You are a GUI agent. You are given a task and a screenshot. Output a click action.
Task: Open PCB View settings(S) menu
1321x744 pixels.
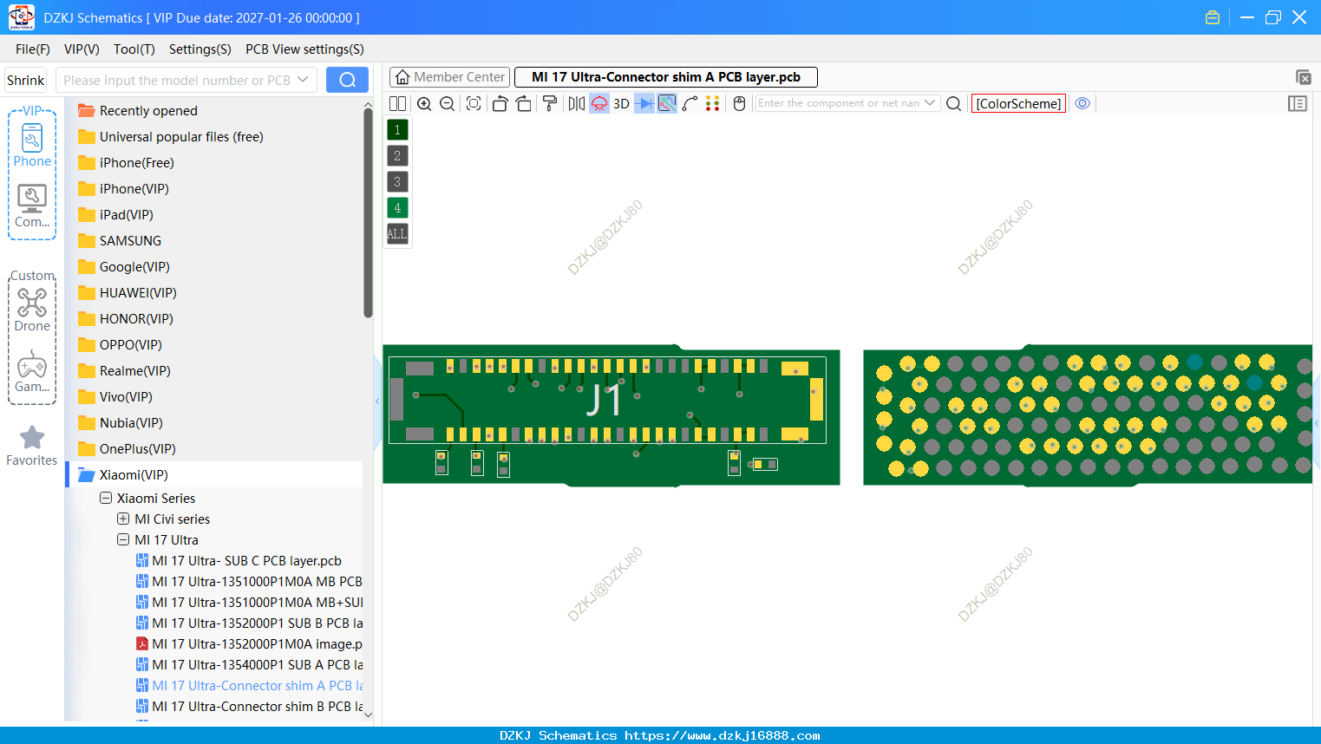pyautogui.click(x=304, y=49)
